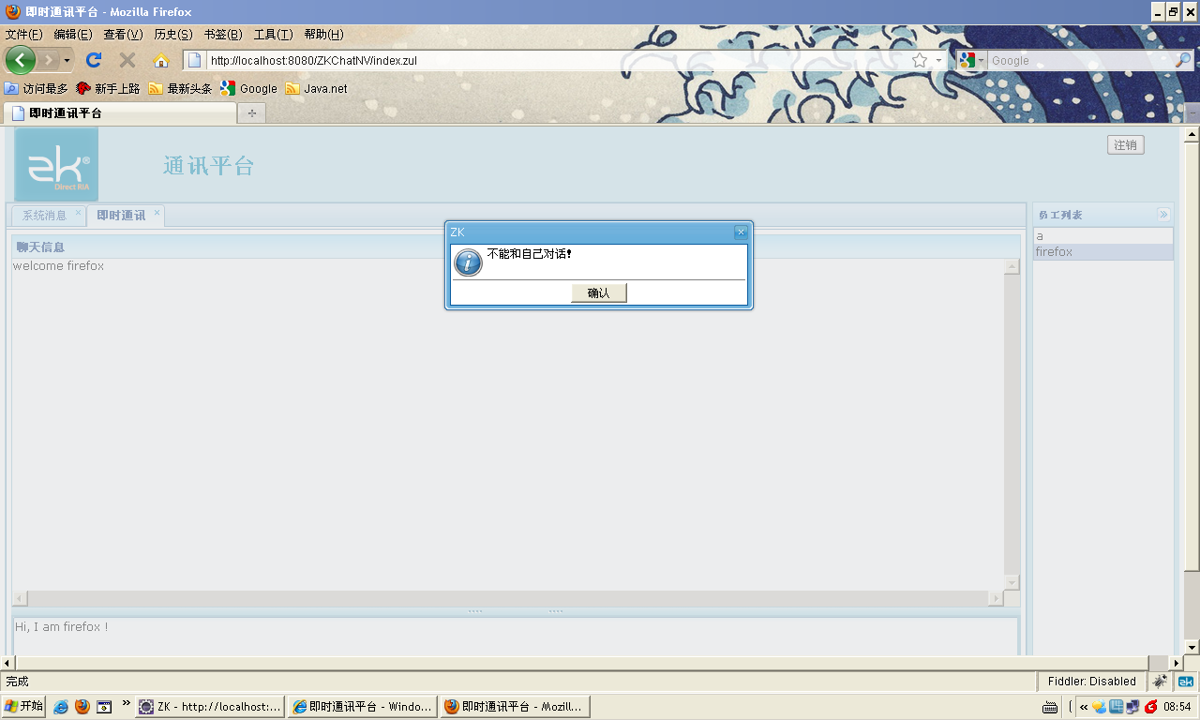This screenshot has width=1200, height=720.
Task: Click the 确认 button in dialog
Action: pyautogui.click(x=599, y=293)
